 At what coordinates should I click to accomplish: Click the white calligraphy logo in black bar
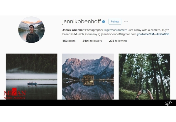(x=168, y=103)
